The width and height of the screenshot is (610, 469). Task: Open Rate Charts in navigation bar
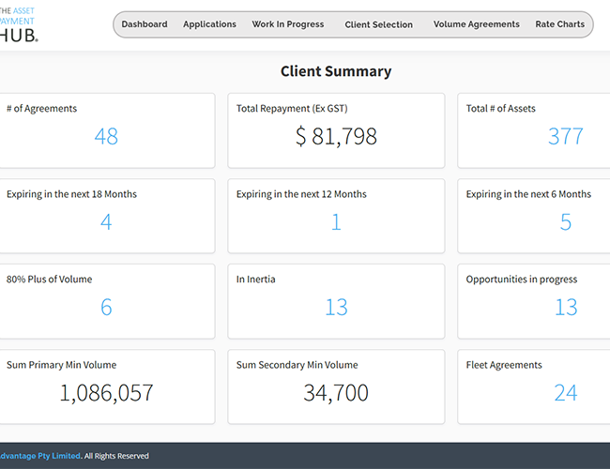[x=560, y=24]
